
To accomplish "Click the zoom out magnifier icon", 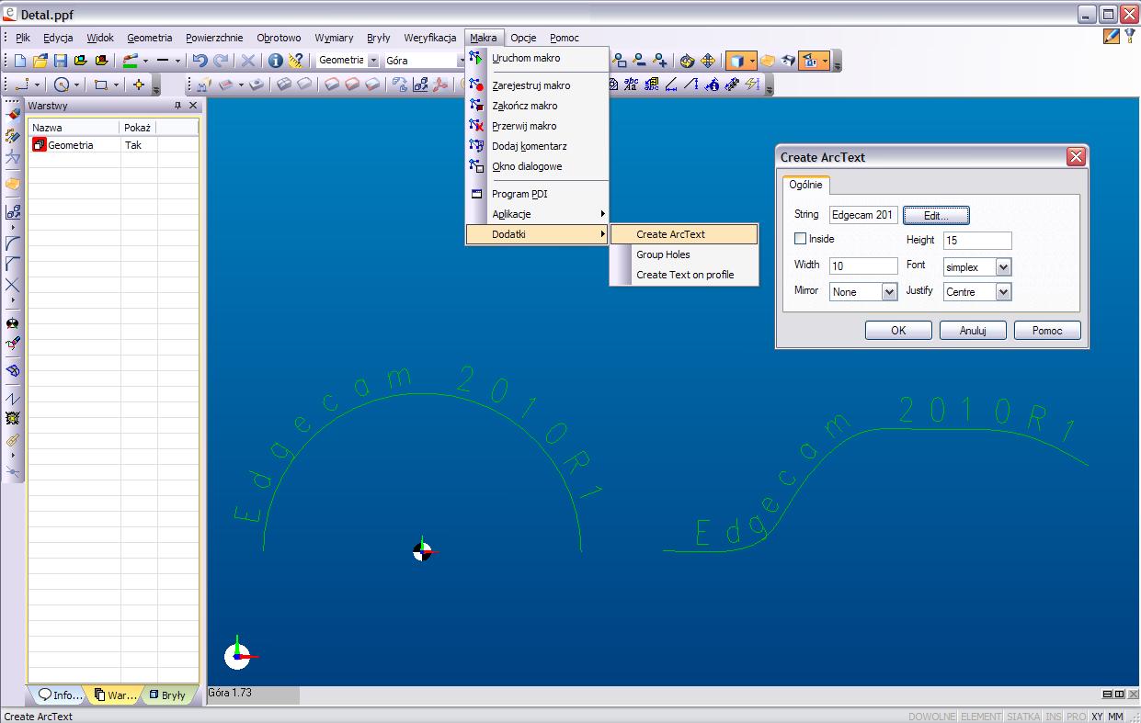I will [640, 61].
